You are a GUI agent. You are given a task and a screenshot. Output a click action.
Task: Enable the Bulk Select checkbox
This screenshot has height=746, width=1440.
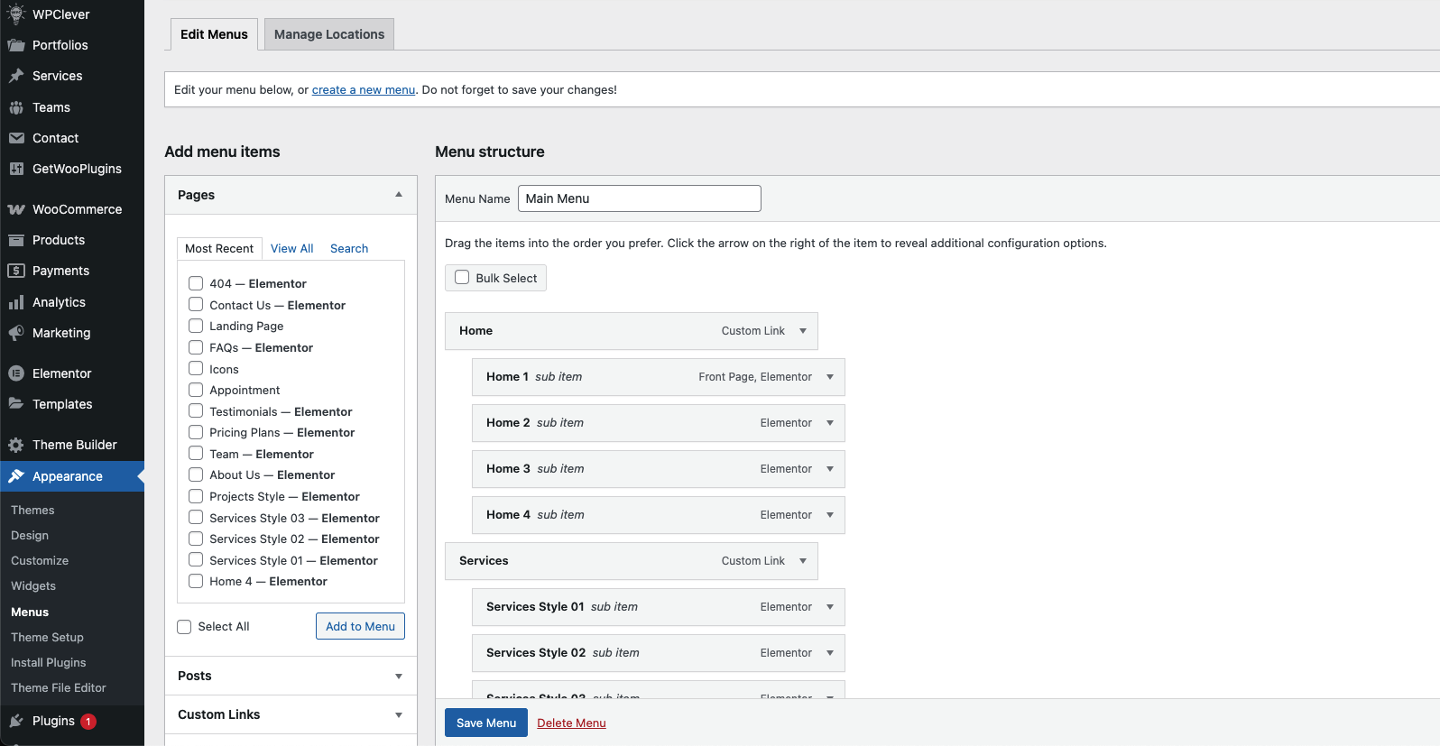click(x=462, y=278)
